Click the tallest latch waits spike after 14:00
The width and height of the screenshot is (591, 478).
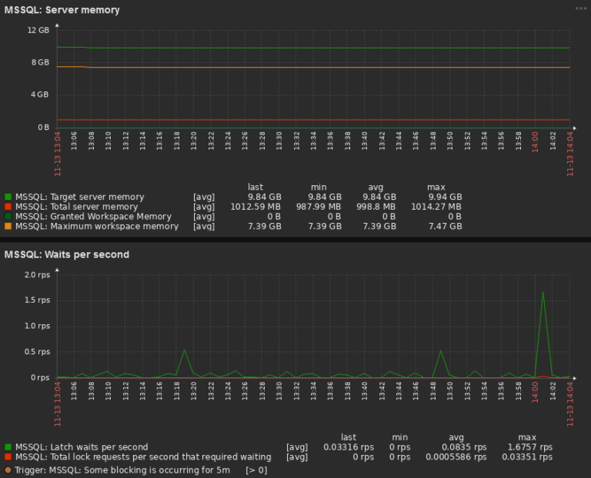[543, 292]
